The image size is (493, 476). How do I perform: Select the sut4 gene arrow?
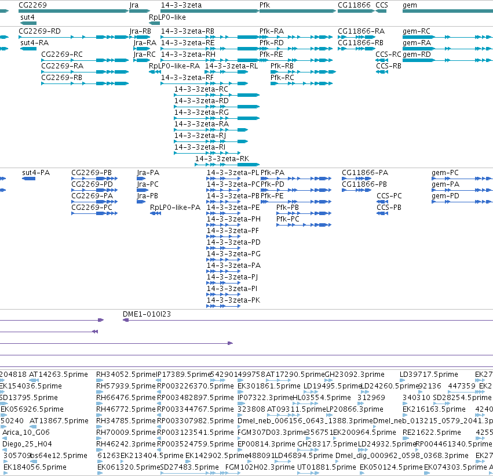pos(28,23)
